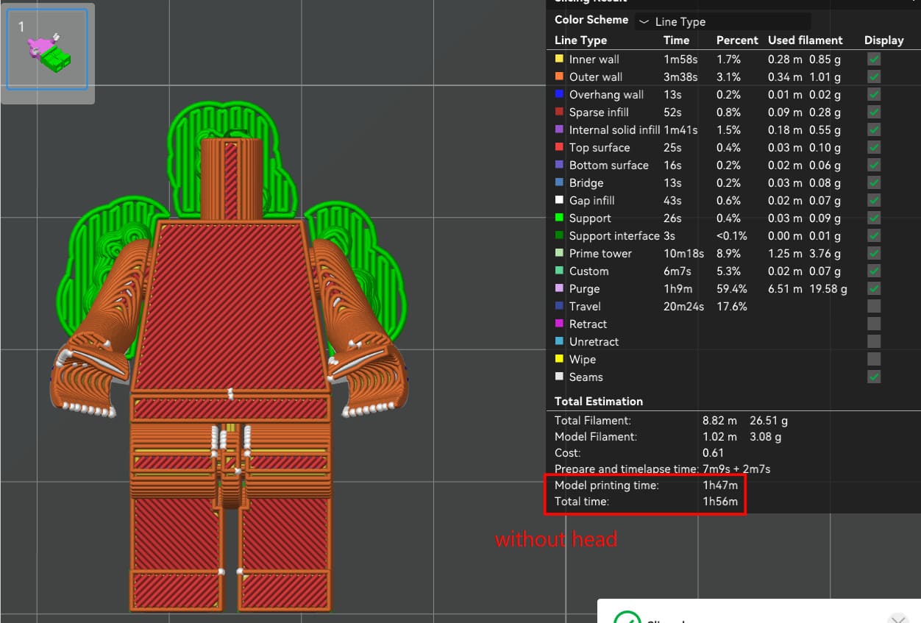Click the purple Internal solid infill swatch
Viewport: 921px width, 623px height.
(x=559, y=129)
